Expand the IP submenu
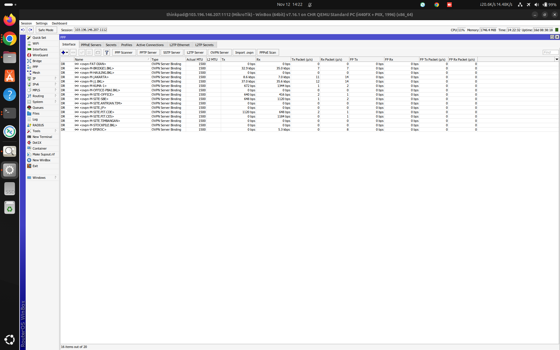The image size is (560, 350). click(x=42, y=78)
